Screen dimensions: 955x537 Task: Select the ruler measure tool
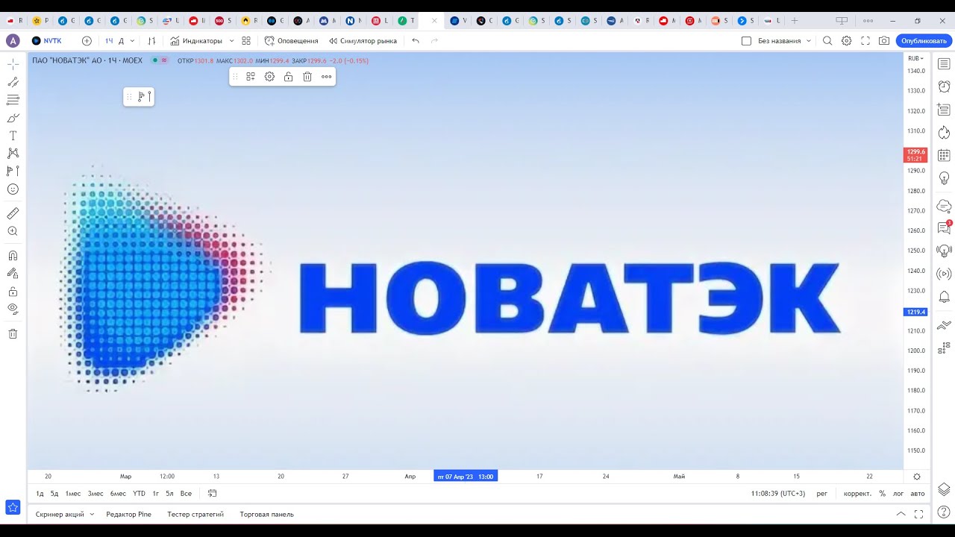(x=13, y=213)
